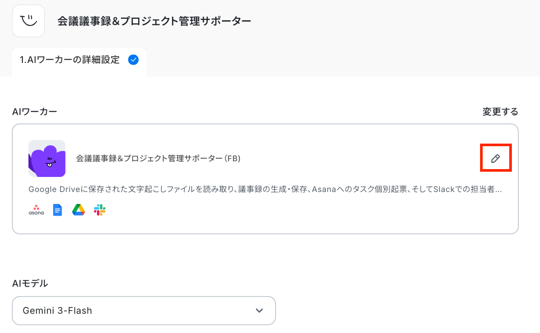
Task: Click the purple cloud AI worker avatar
Action: point(47,158)
